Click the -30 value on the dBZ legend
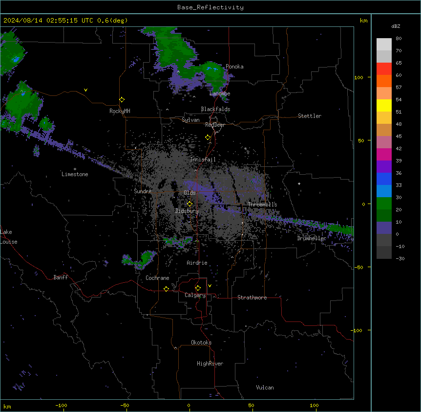This screenshot has width=421, height=412. click(400, 258)
